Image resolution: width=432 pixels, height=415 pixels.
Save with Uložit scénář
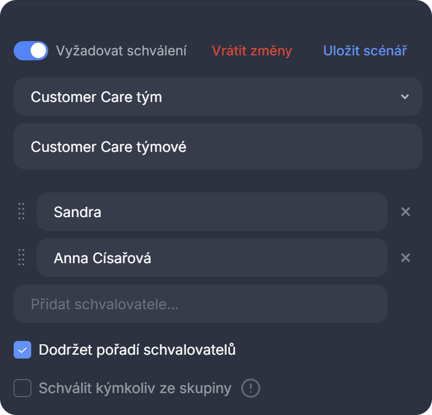click(x=365, y=51)
